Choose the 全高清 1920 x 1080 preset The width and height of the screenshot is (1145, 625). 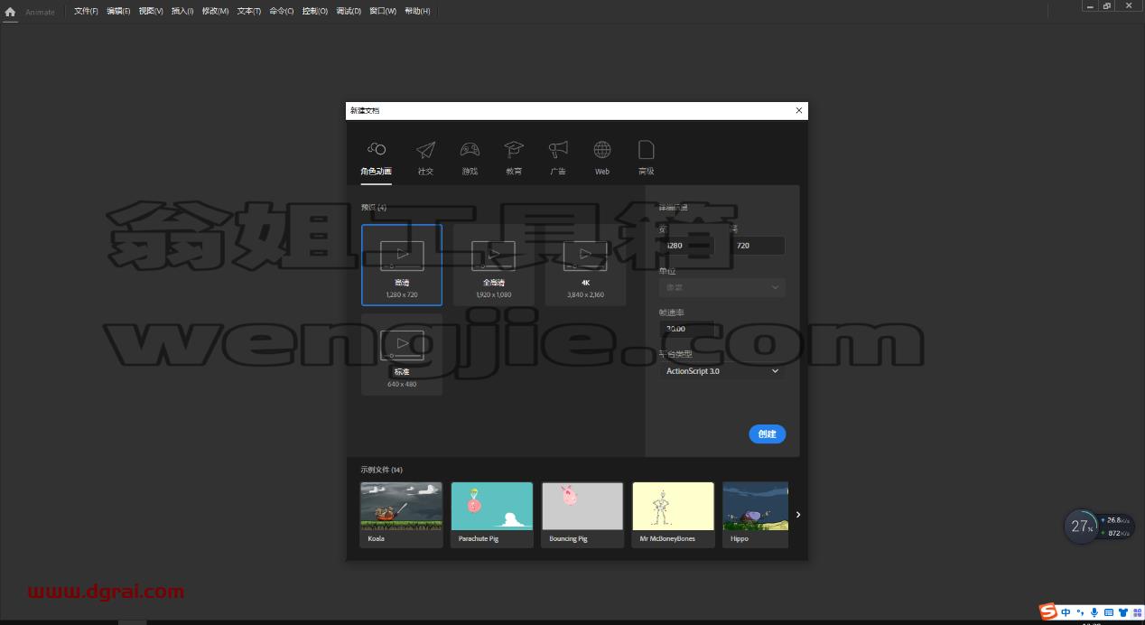[x=494, y=265]
